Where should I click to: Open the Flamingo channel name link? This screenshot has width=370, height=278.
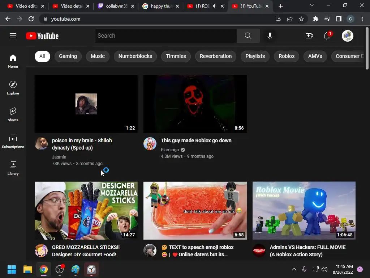(x=170, y=149)
